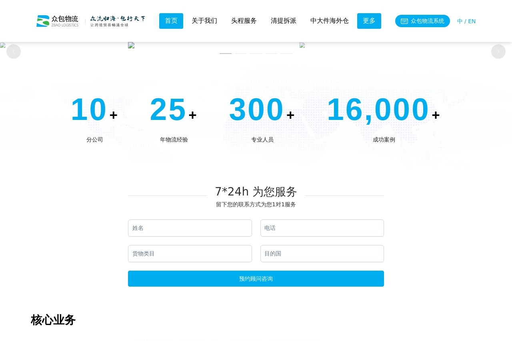Select the first carousel indicator
512x341 pixels.
(x=226, y=53)
